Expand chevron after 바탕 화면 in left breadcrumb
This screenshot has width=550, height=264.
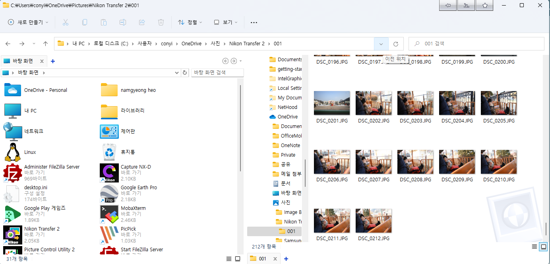pos(44,73)
